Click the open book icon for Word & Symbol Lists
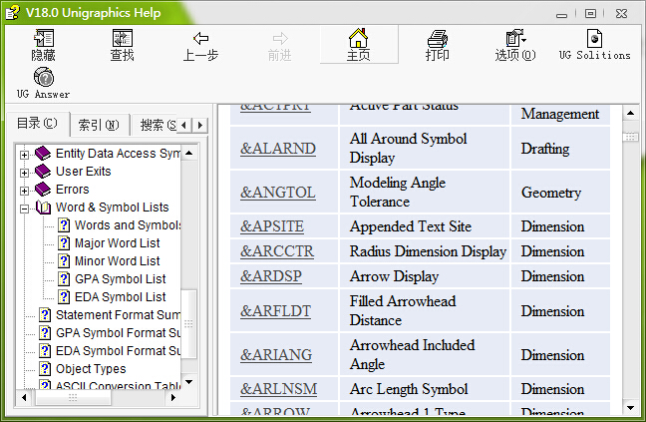Viewport: 646px width, 422px height. point(43,208)
